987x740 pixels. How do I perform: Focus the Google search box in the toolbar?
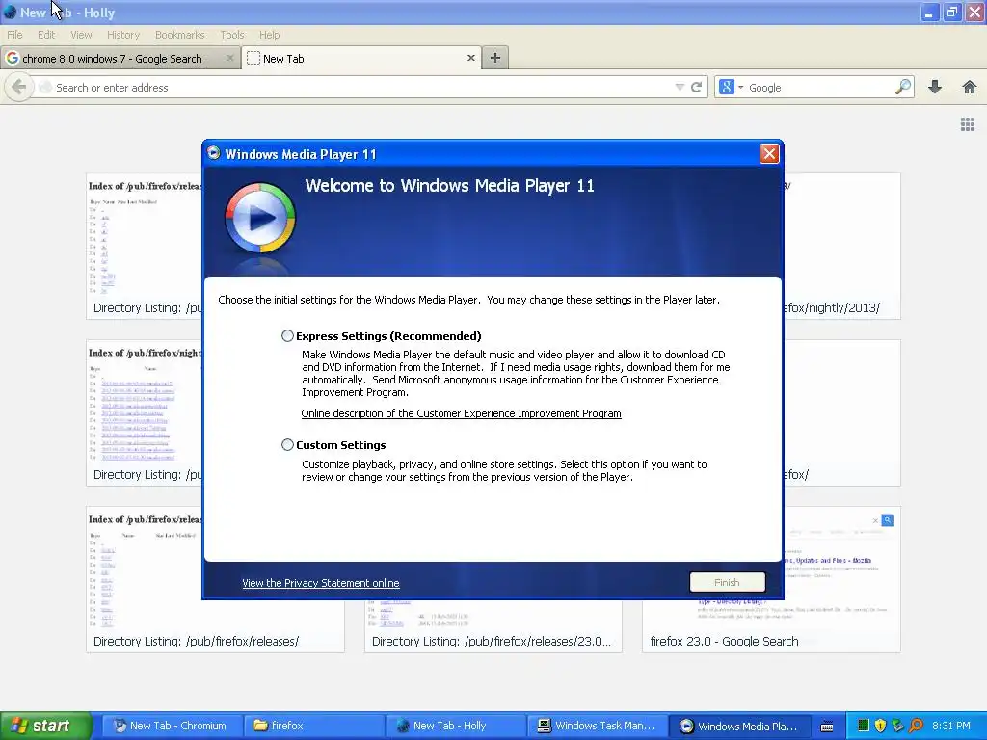pyautogui.click(x=819, y=88)
